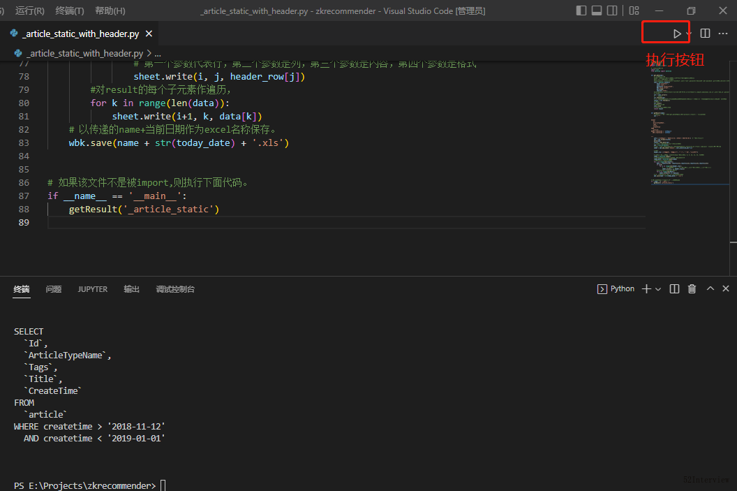The image size is (737, 491).
Task: Close the bottom panel
Action: coord(726,288)
